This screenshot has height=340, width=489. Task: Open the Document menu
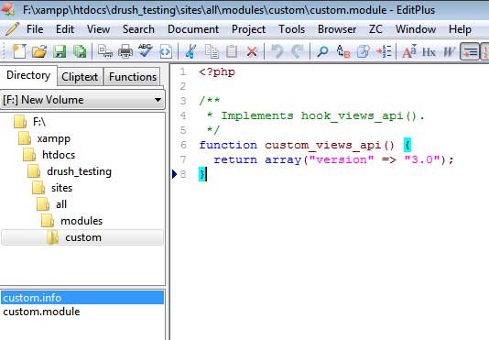(x=193, y=29)
